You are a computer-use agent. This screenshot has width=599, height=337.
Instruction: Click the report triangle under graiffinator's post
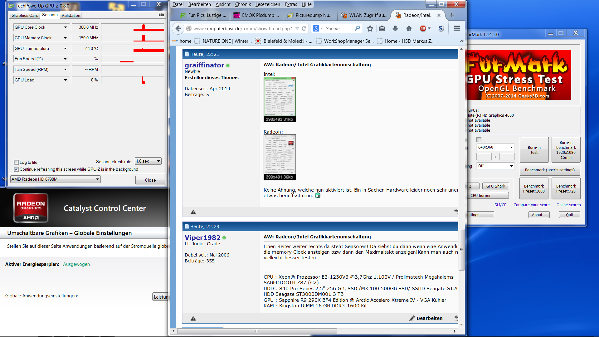click(193, 212)
